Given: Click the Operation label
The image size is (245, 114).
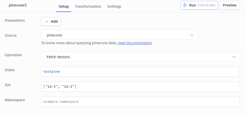Looking at the screenshot, I should point(13,55).
